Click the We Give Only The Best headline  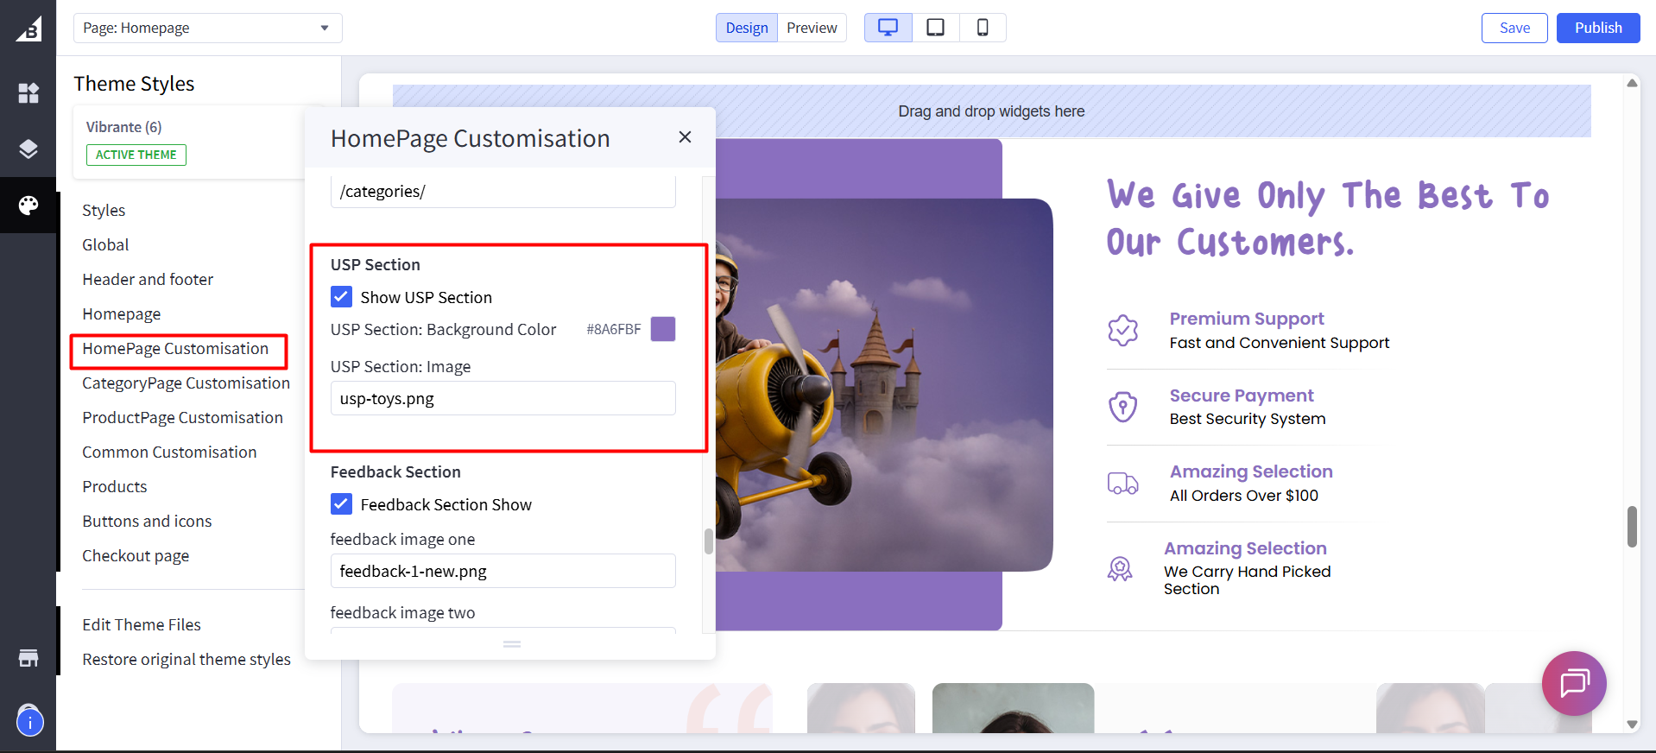[x=1328, y=219]
